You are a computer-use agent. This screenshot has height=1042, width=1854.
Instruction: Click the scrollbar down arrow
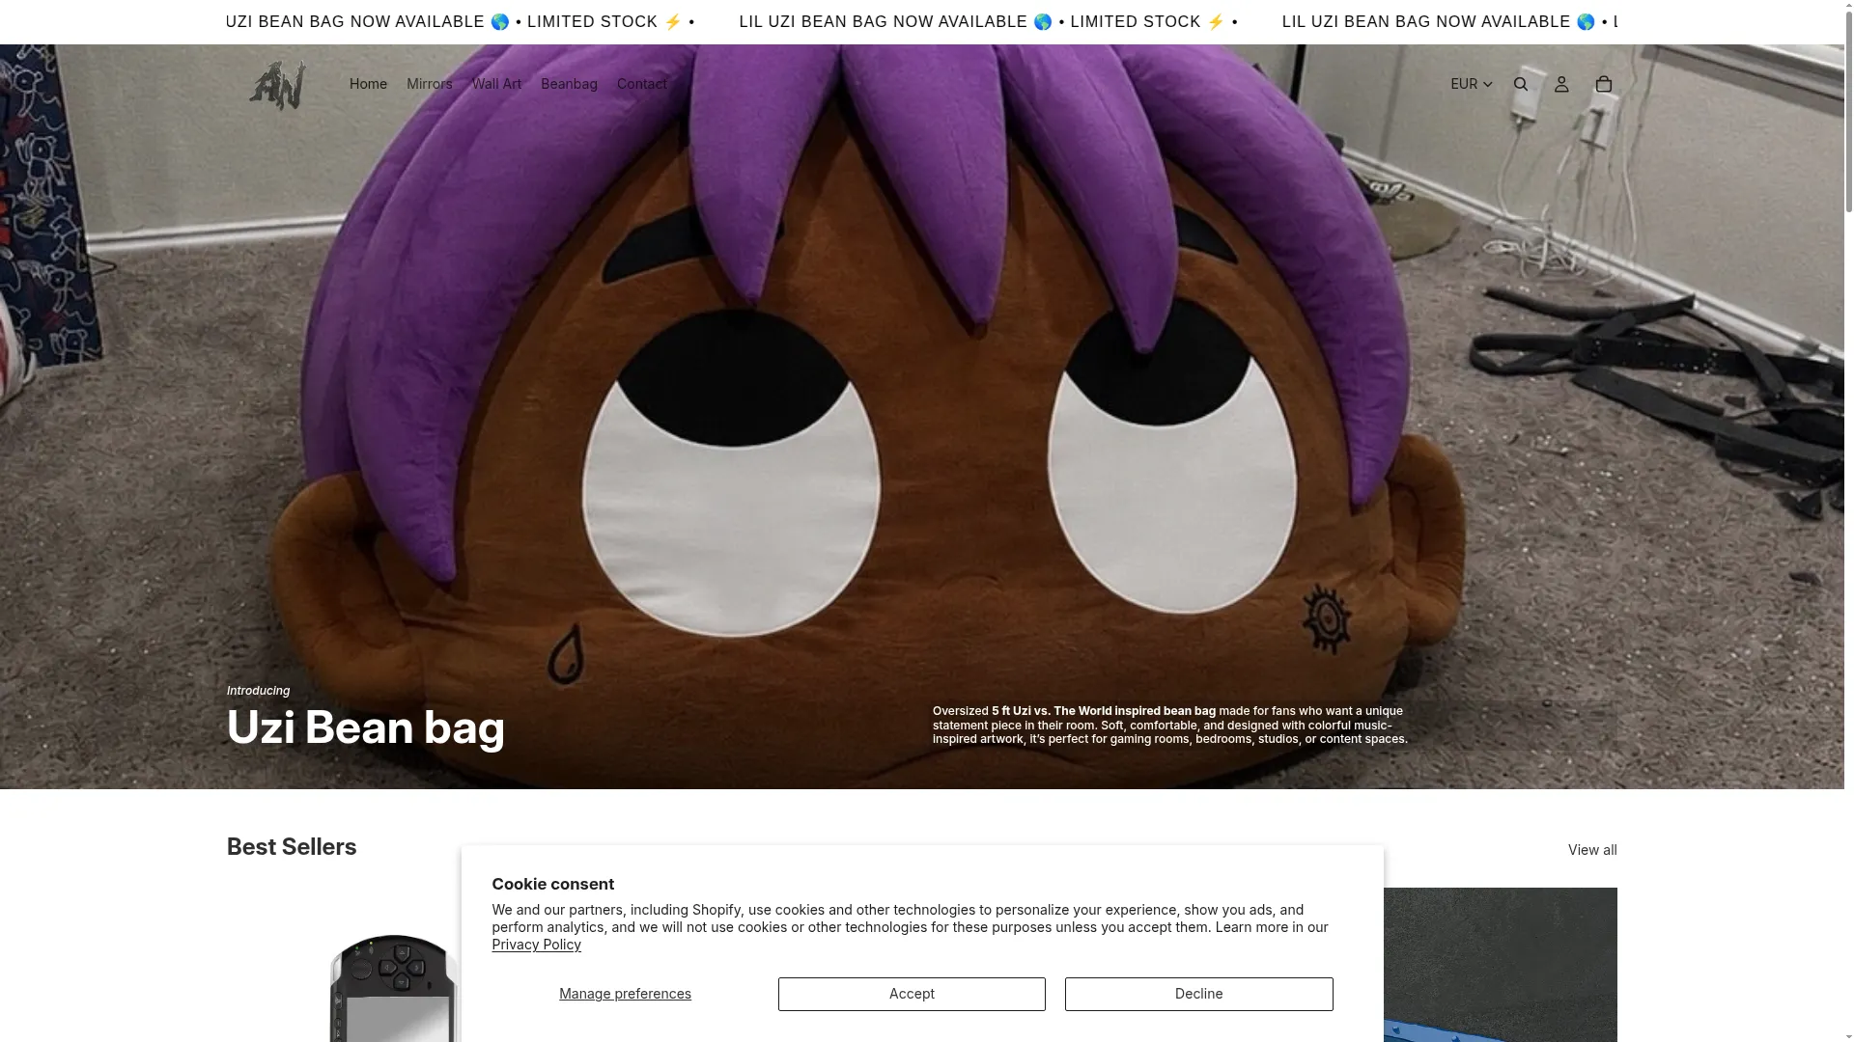(1848, 1036)
